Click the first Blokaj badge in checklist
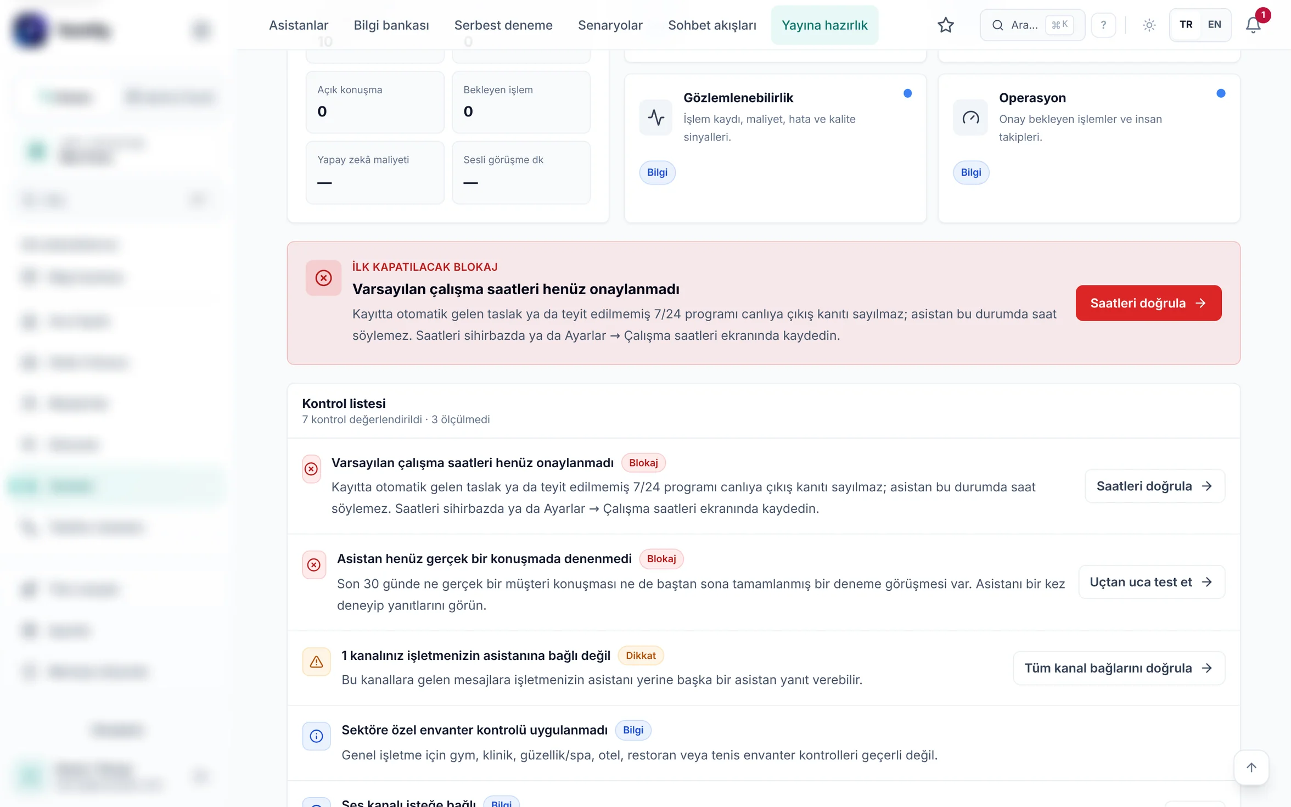 (643, 463)
